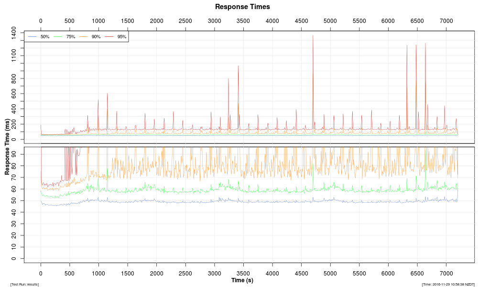Click the 1400 y-axis tick label

coord(14,33)
